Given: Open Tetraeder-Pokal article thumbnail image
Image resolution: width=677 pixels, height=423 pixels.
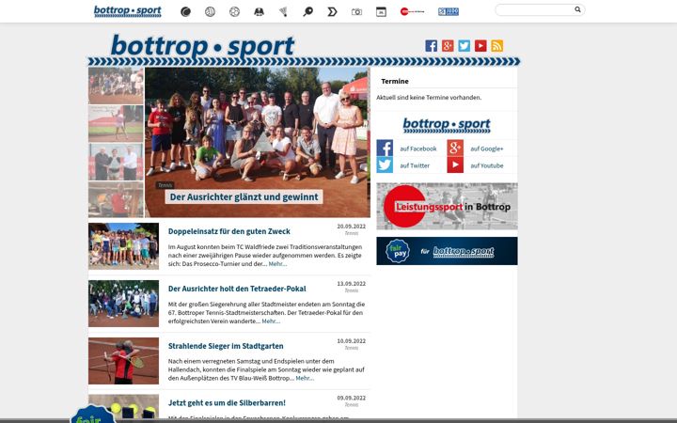Looking at the screenshot, I should [x=123, y=304].
